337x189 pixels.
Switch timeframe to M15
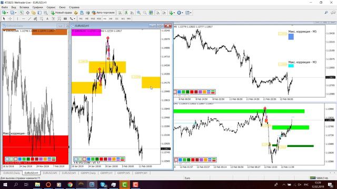coord(93,19)
